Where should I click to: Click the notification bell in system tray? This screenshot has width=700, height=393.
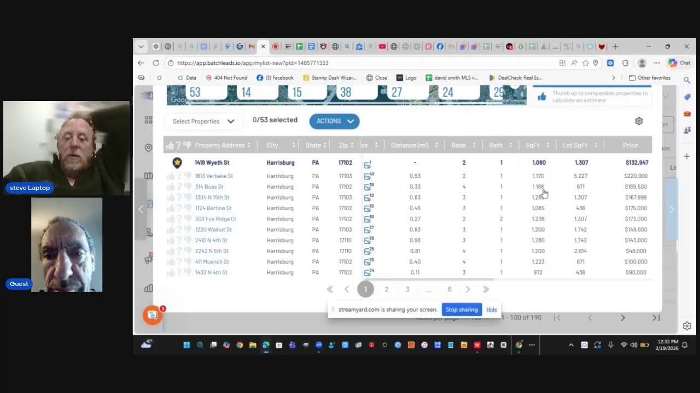[x=684, y=345]
